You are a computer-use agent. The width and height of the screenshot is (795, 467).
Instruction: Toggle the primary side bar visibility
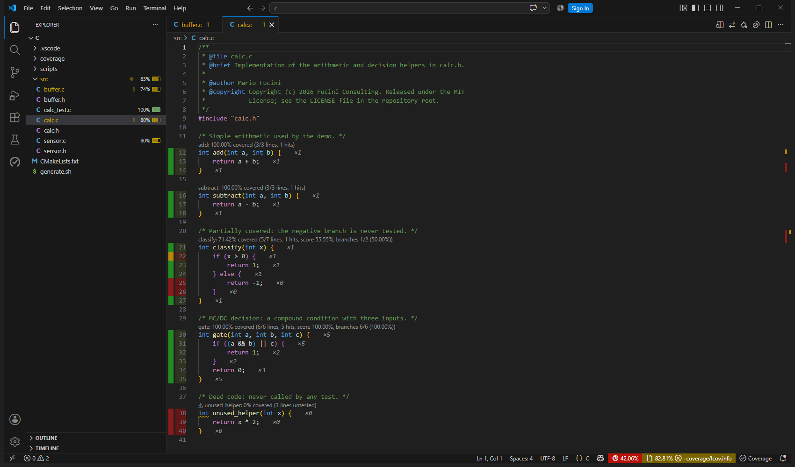point(695,8)
